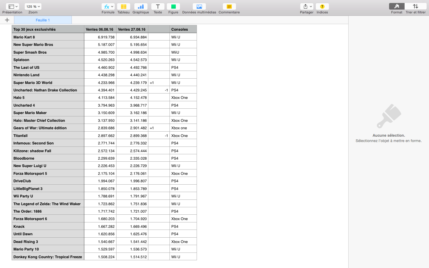This screenshot has height=268, width=429.
Task: Select the Wii Party U cell
Action: pyautogui.click(x=48, y=196)
